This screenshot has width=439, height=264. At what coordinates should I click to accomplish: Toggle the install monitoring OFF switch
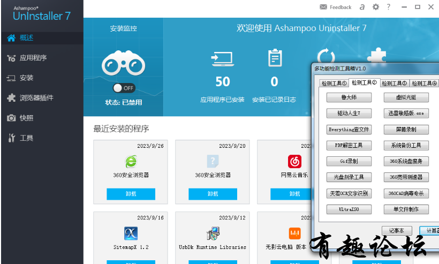click(124, 88)
